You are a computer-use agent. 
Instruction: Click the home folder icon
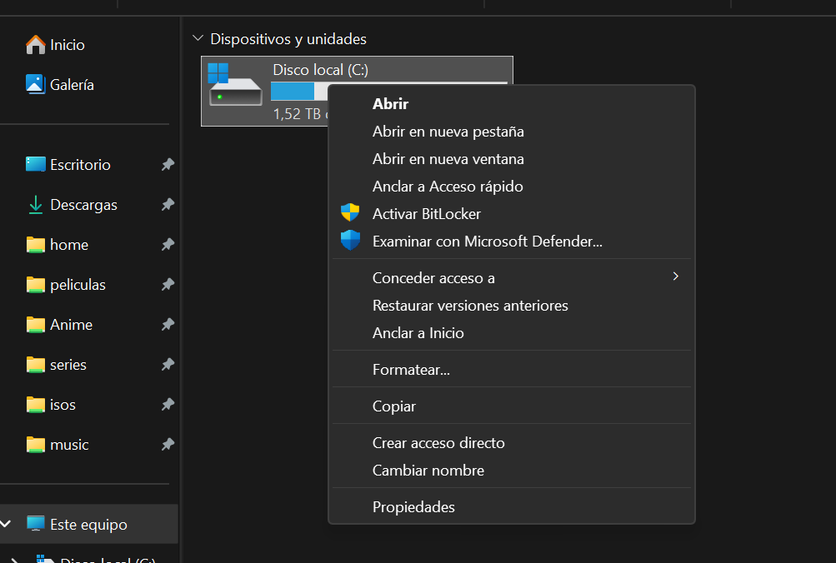click(36, 245)
